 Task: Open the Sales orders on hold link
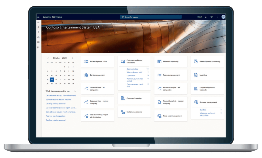(x=134, y=72)
